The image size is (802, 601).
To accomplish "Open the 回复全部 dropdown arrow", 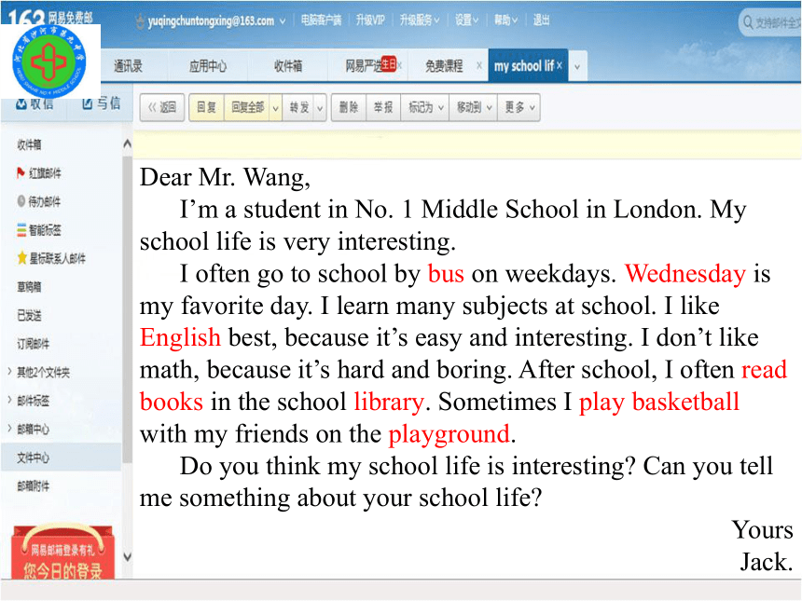I will (275, 108).
